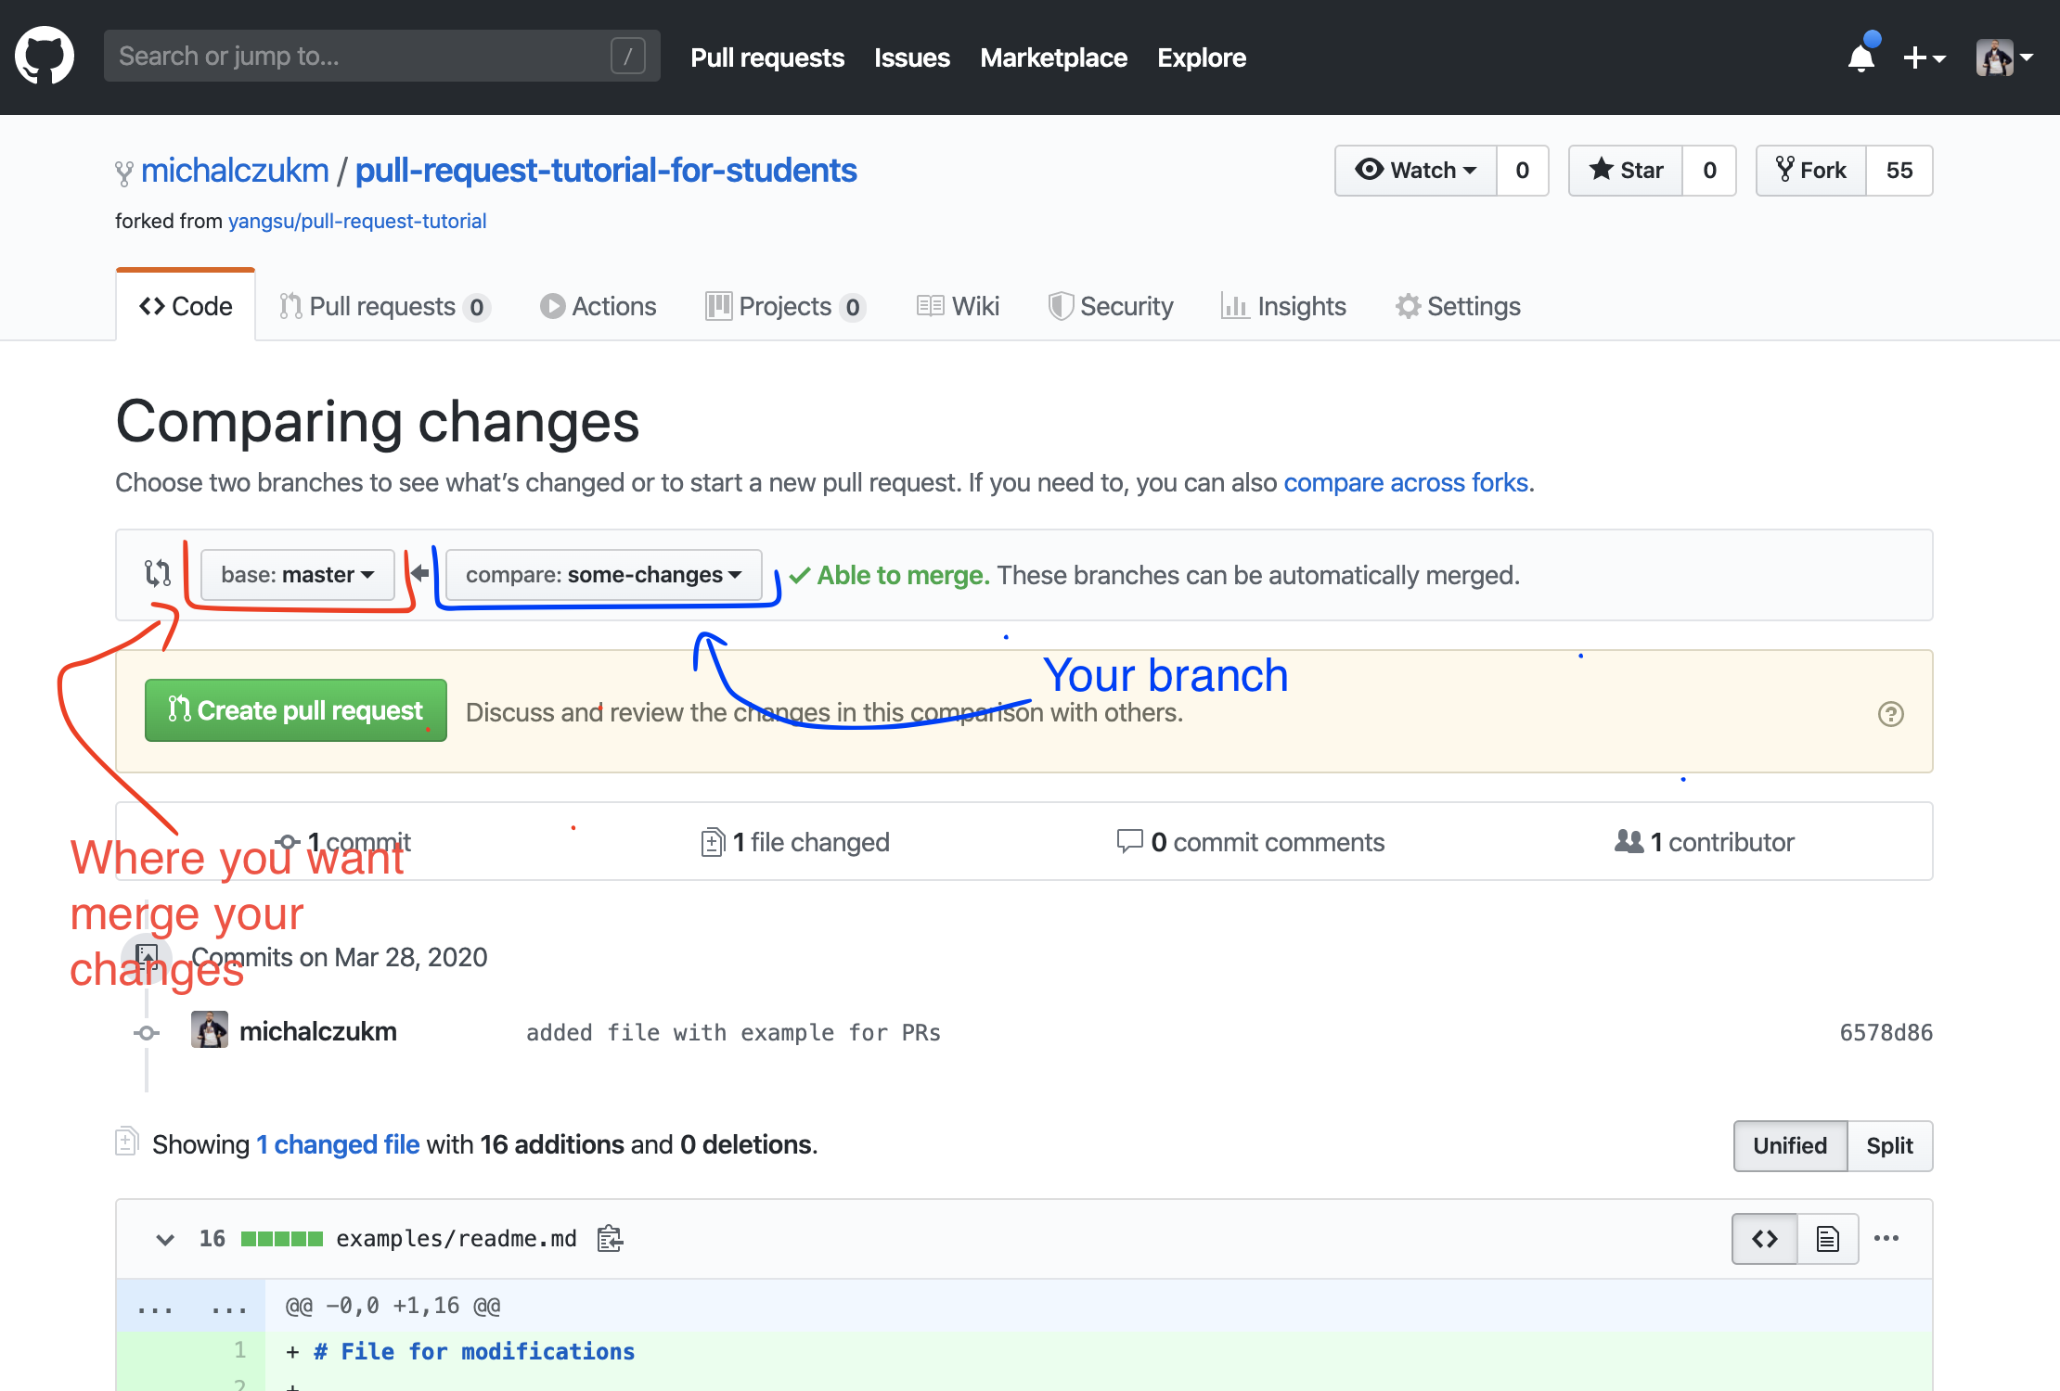Select Unified diff view
The height and width of the screenshot is (1391, 2060).
(1790, 1146)
